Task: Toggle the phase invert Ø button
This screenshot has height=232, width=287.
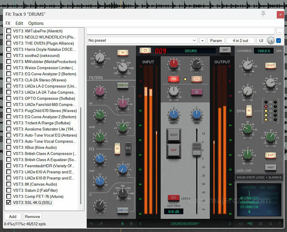Action: 196,92
